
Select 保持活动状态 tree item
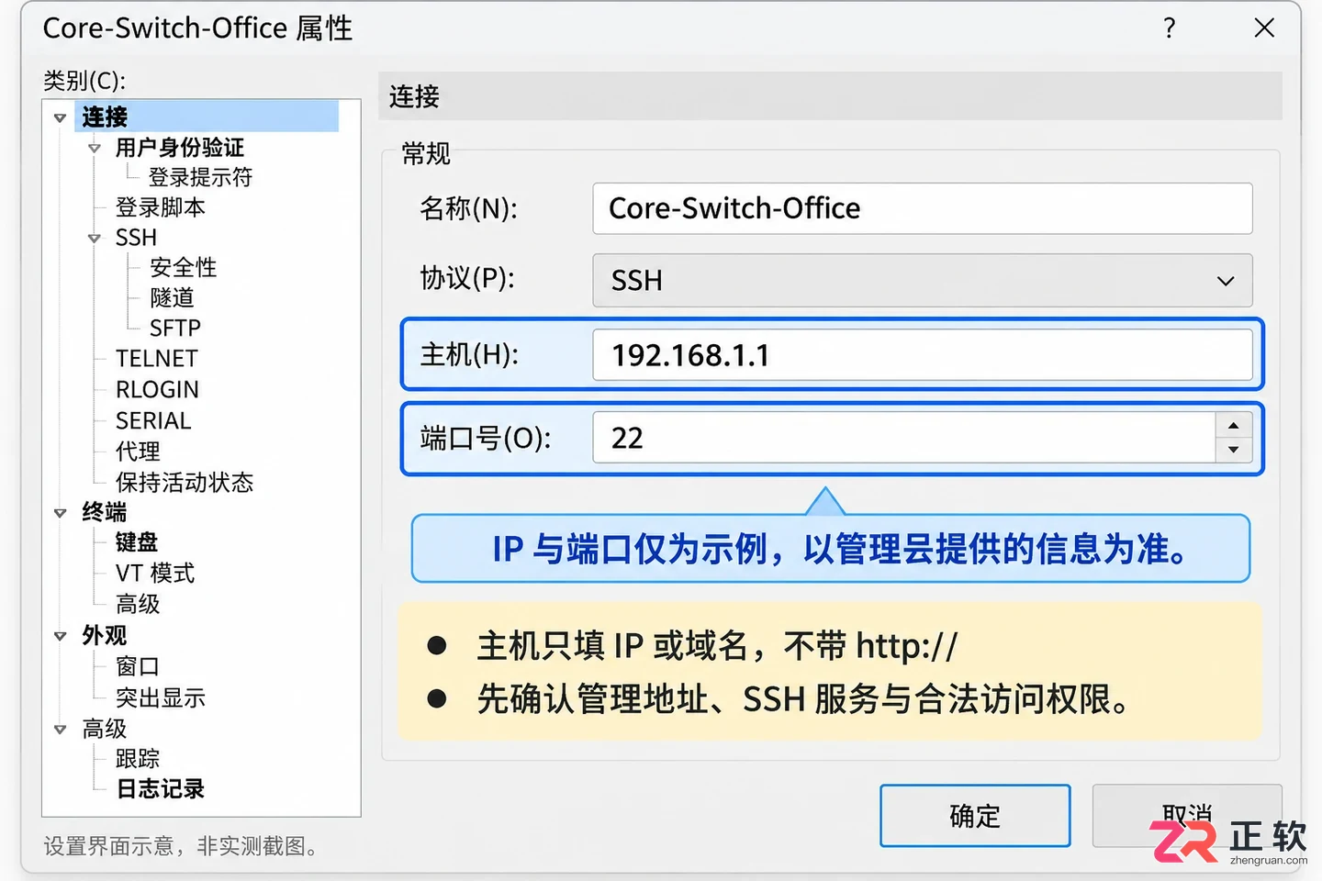[184, 483]
